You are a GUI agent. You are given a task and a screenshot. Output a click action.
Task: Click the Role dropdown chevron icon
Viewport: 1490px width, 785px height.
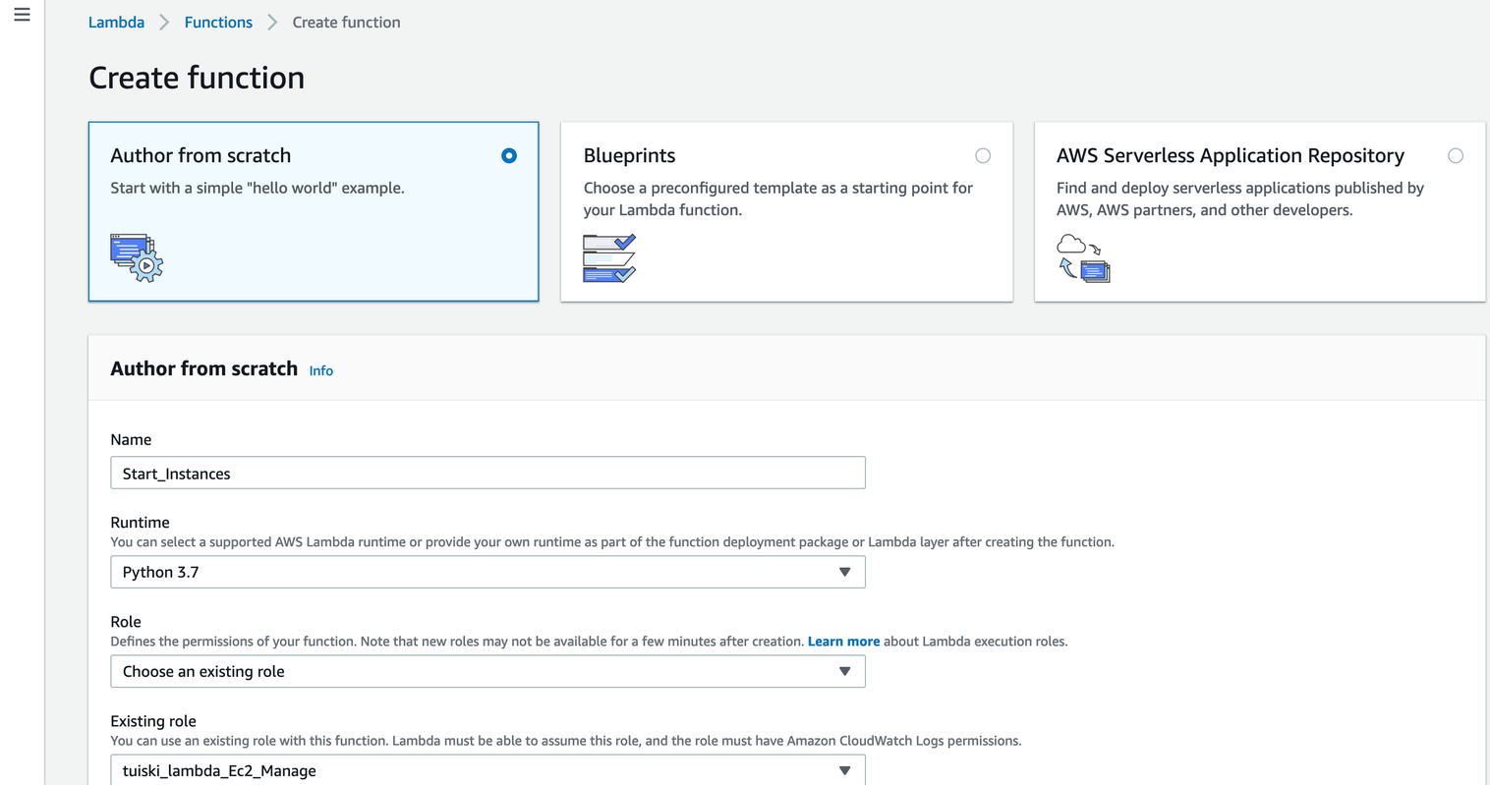click(x=844, y=671)
